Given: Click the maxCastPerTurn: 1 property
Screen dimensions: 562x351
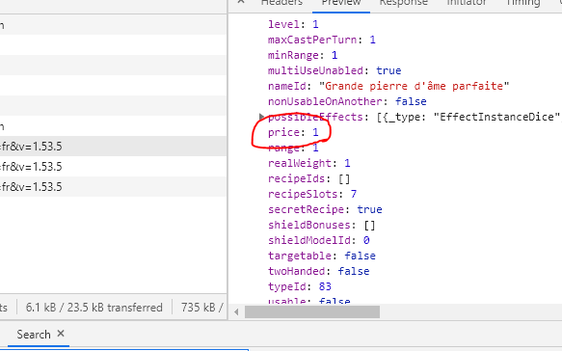Looking at the screenshot, I should click(x=322, y=40).
